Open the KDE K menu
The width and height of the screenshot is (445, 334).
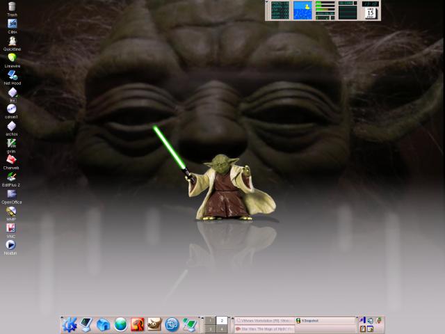tap(70, 325)
